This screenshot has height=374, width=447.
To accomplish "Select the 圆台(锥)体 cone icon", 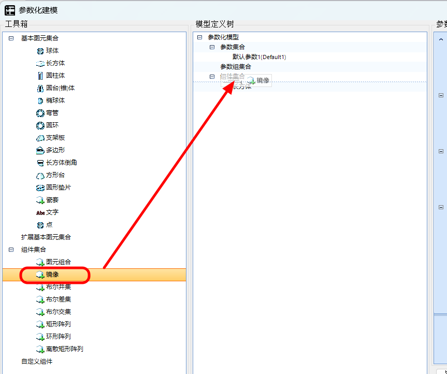I will coord(40,89).
